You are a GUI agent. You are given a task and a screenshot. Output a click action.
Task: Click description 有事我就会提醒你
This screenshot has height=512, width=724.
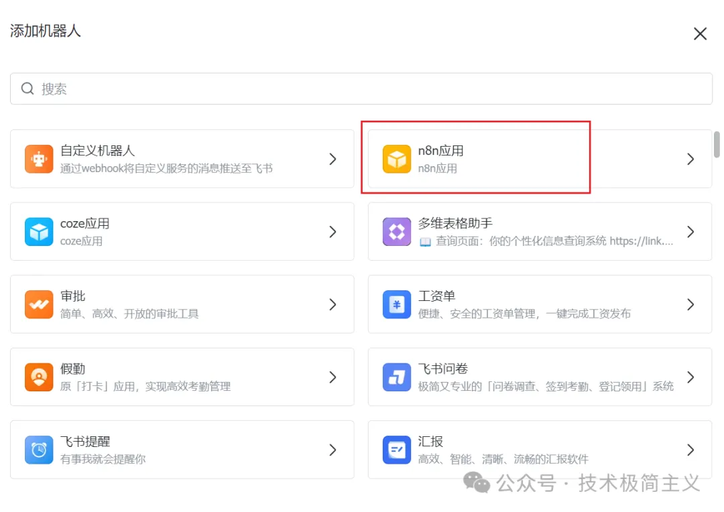pos(103,459)
